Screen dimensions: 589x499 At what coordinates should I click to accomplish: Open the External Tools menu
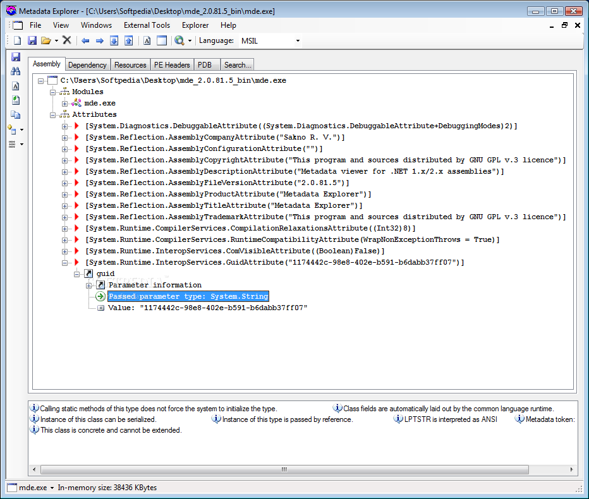147,25
